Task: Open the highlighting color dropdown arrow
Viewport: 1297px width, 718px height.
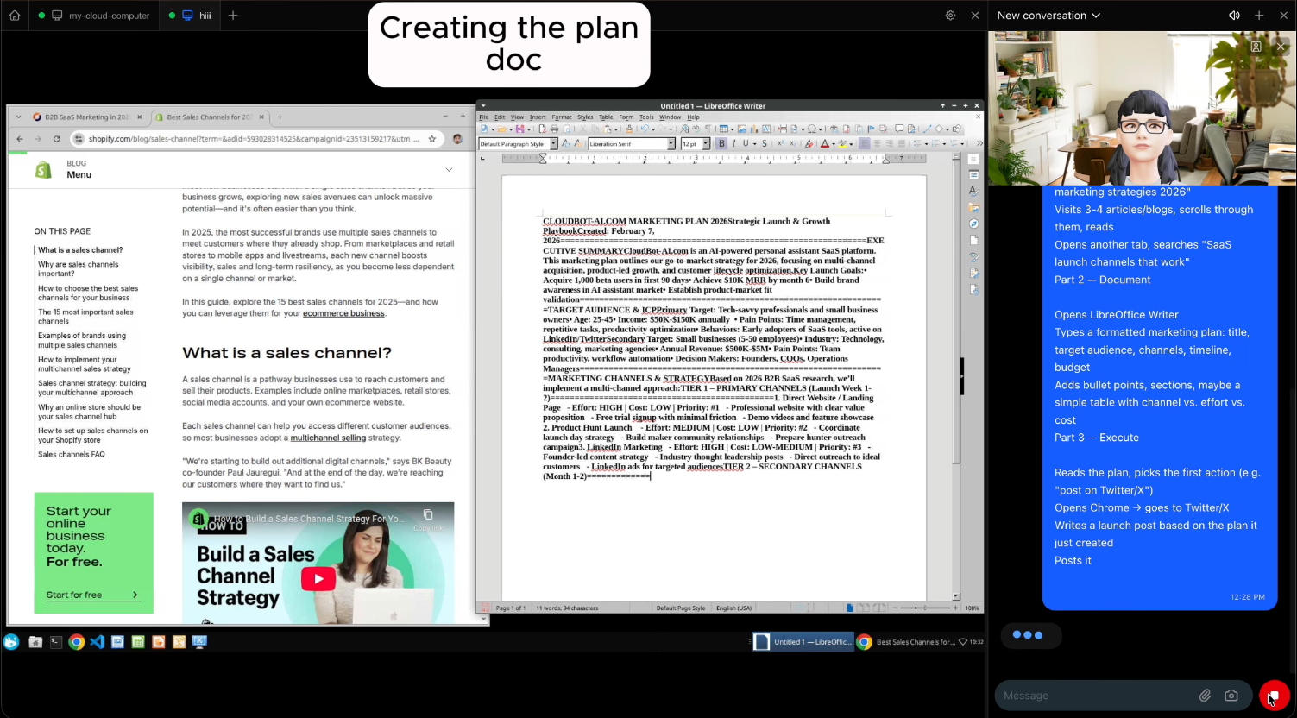Action: coord(851,144)
